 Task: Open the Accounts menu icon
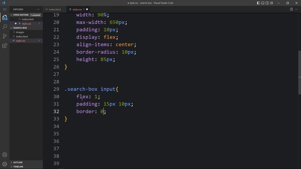(x=5, y=154)
